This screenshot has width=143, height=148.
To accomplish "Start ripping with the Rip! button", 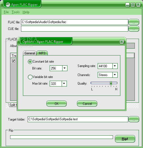I will tap(125, 139).
